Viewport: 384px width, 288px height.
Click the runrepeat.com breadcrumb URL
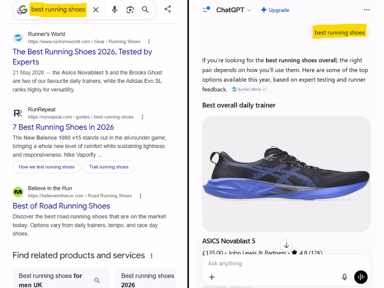tap(81, 117)
